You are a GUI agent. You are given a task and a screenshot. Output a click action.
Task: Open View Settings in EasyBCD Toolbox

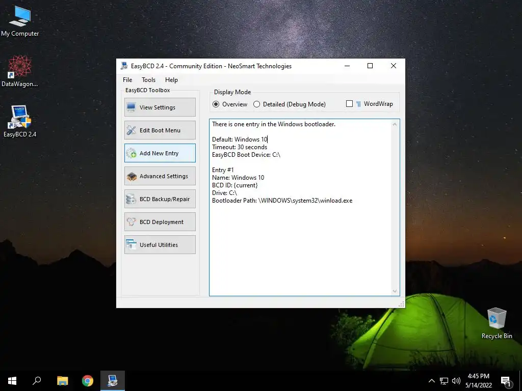pos(160,107)
